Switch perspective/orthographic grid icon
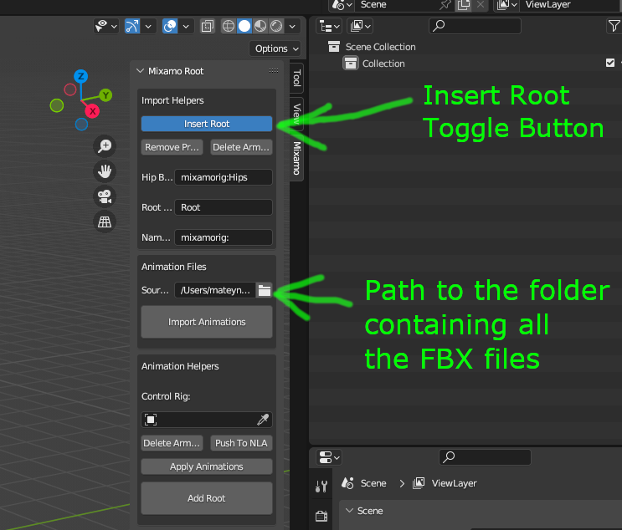The width and height of the screenshot is (622, 530). [x=105, y=222]
